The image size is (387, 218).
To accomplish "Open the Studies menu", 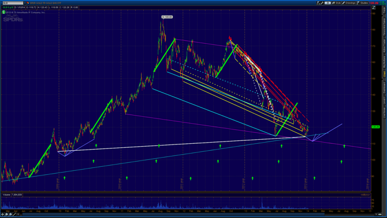I will (x=363, y=3).
